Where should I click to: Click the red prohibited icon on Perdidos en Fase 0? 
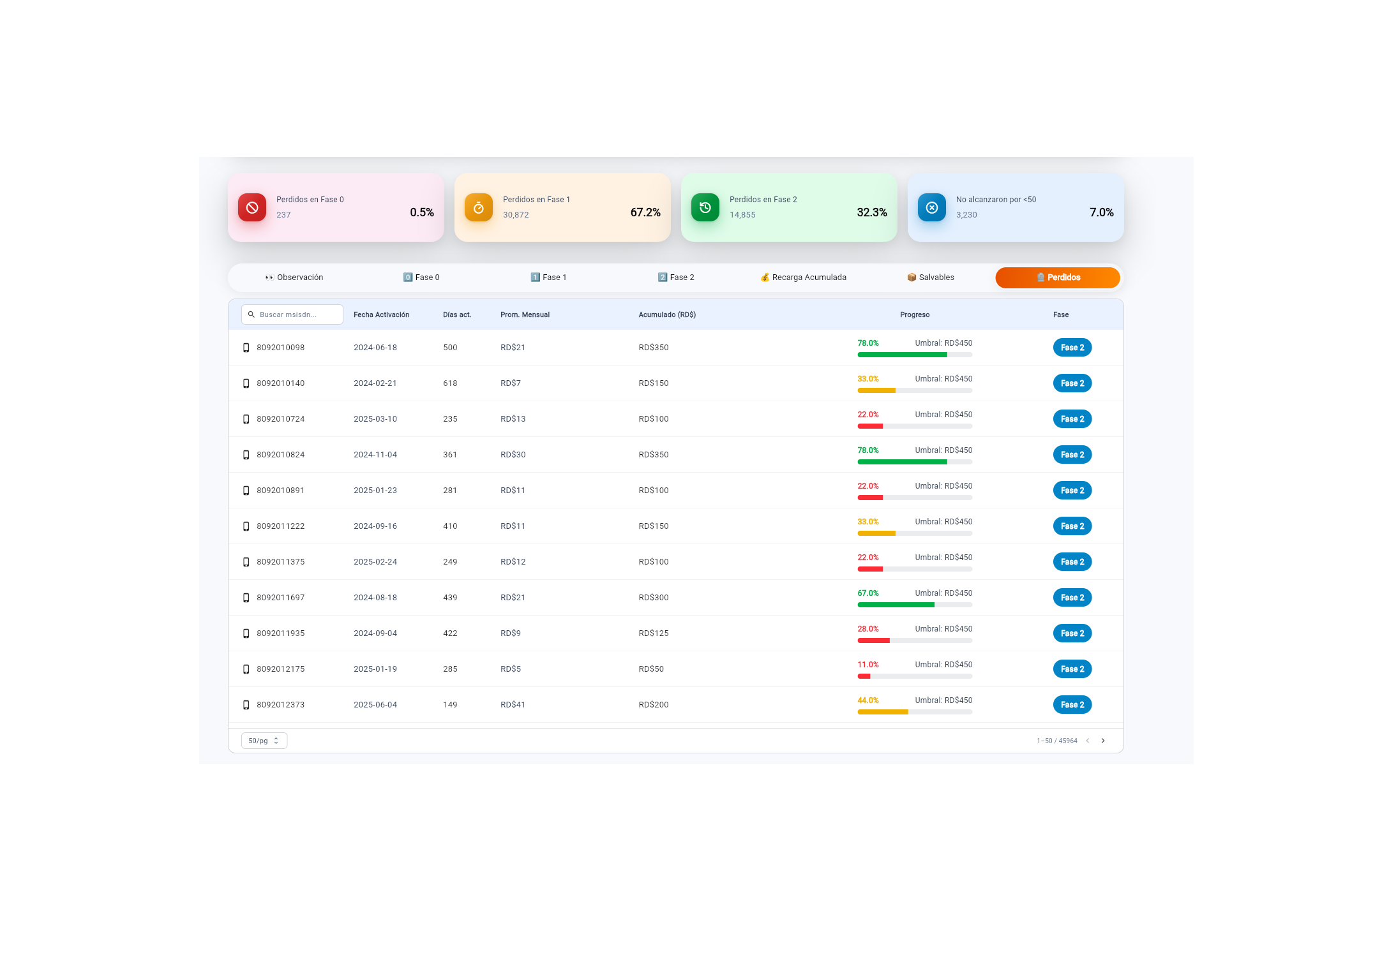click(x=252, y=207)
